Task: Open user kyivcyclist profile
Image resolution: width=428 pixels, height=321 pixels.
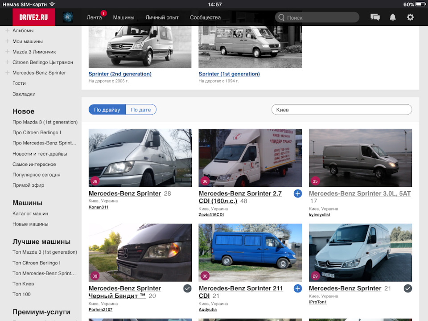Action: point(319,215)
